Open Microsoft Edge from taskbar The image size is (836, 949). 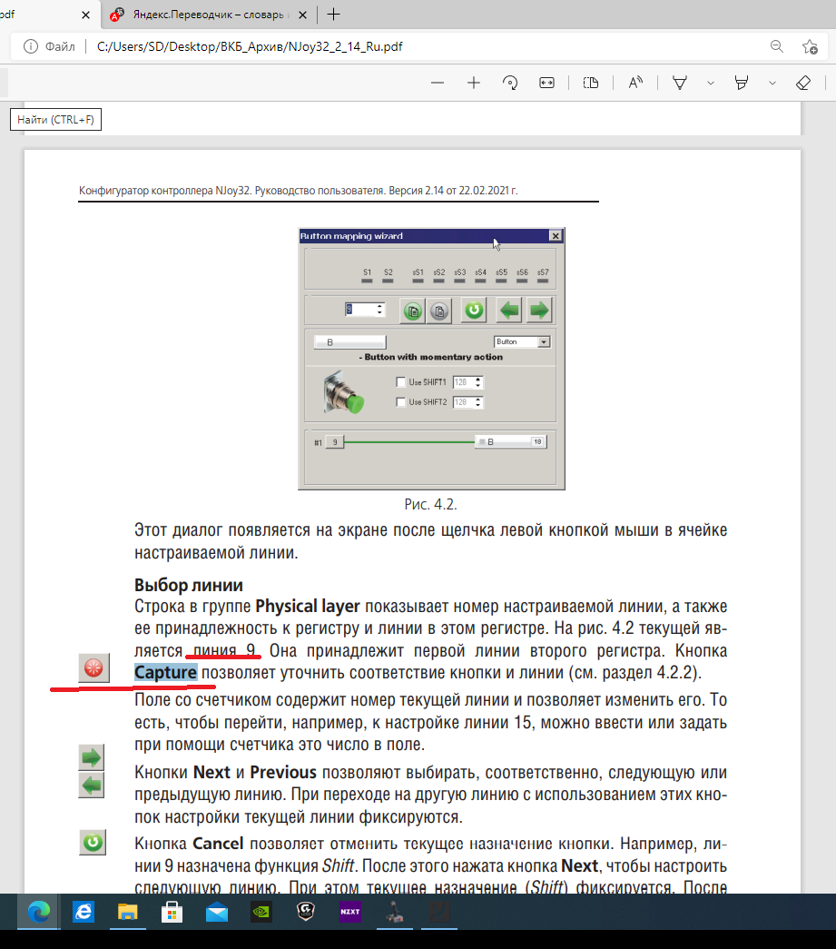coord(38,912)
